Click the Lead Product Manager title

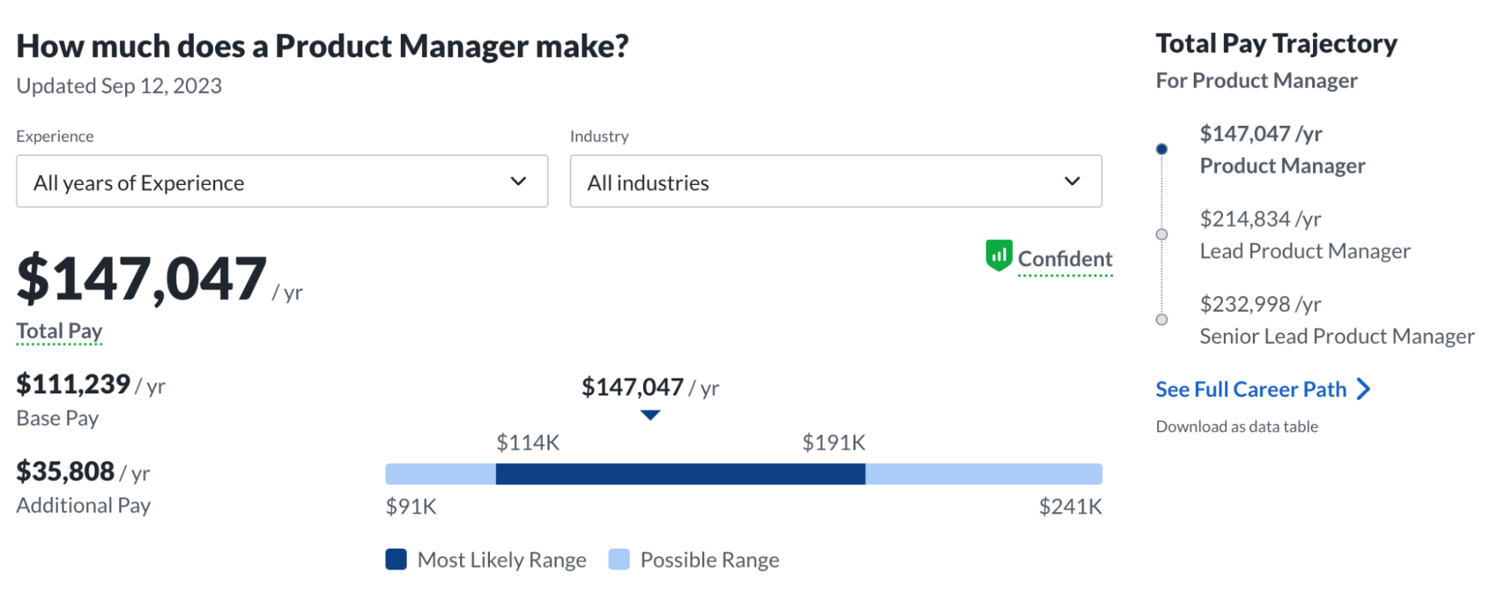[x=1304, y=251]
